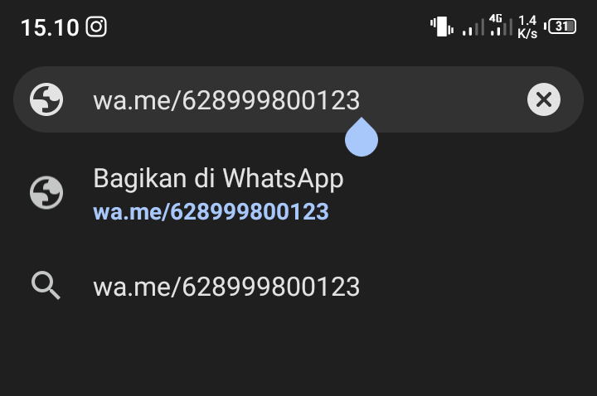597x396 pixels.
Task: Open the blue wa.me/628999800123 link
Action: (x=211, y=212)
